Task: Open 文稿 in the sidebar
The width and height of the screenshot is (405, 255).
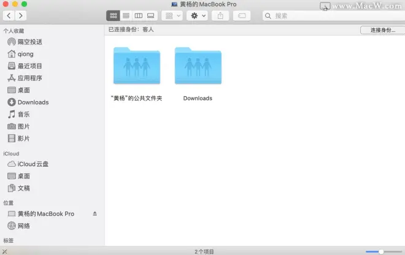Action: point(19,188)
